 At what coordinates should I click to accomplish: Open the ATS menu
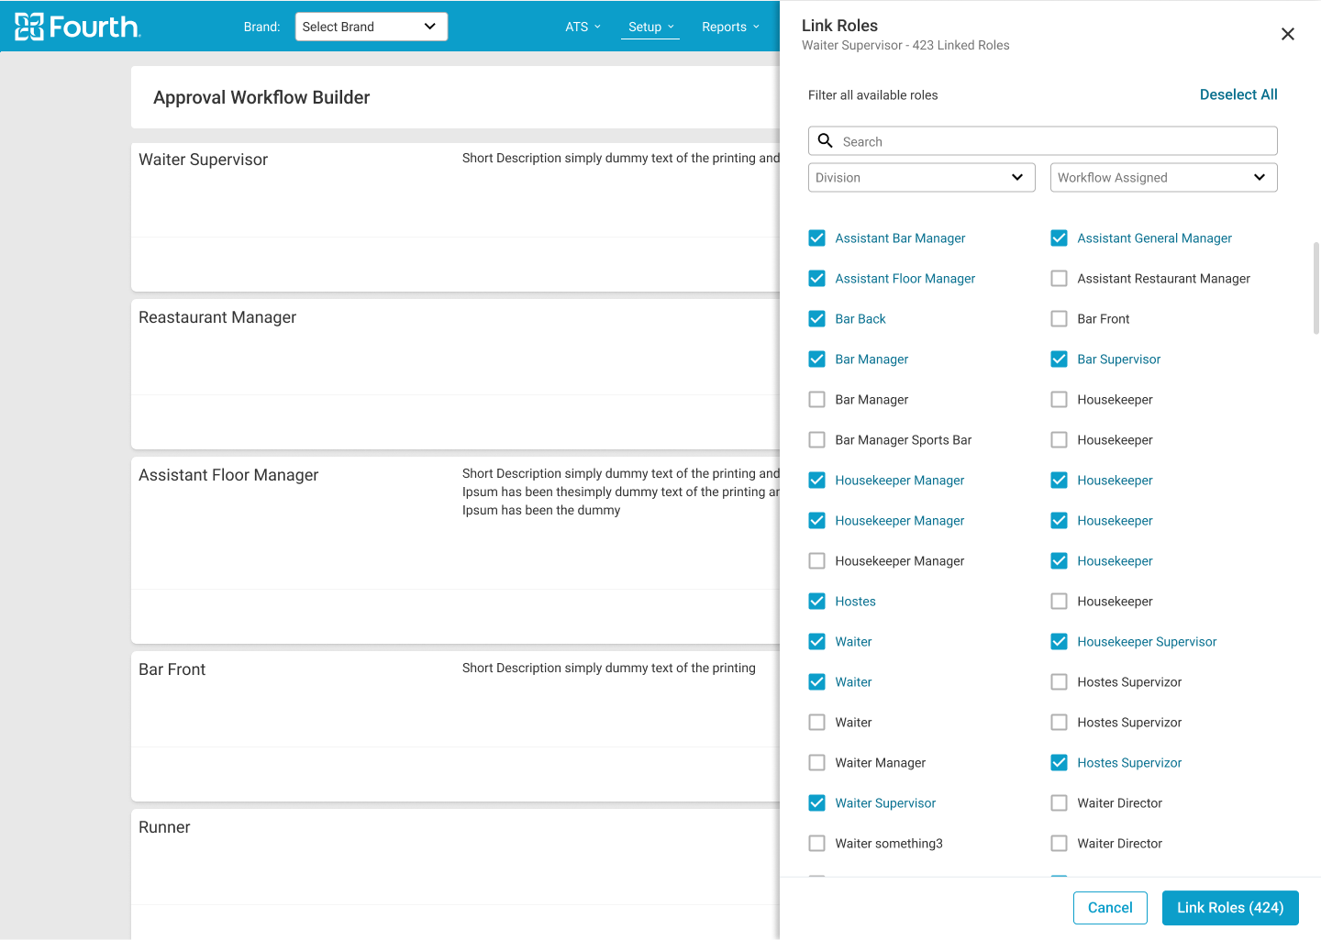[x=583, y=27]
